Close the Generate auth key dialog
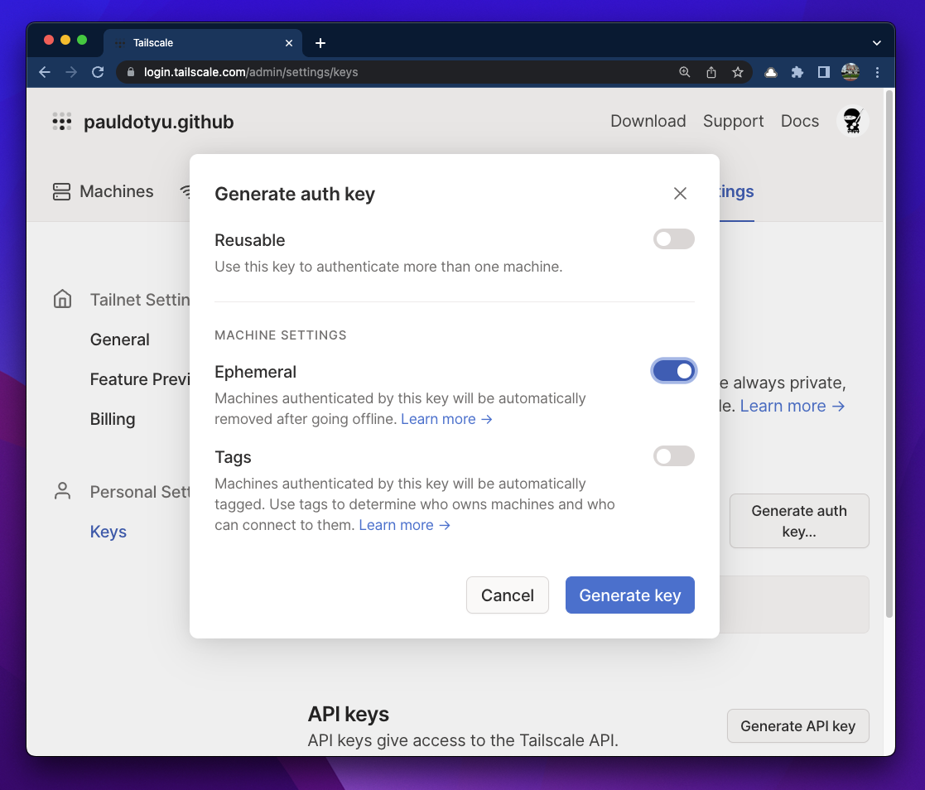925x790 pixels. [680, 194]
